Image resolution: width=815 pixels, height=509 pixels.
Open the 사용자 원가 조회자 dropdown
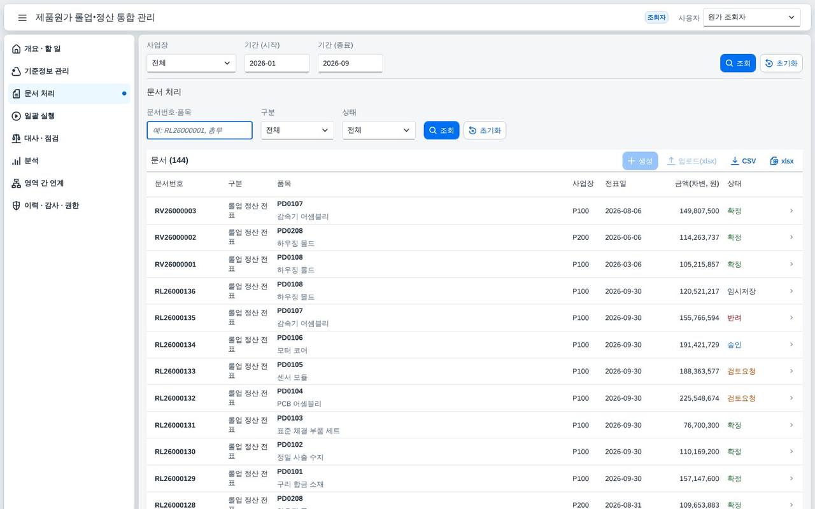click(x=752, y=18)
